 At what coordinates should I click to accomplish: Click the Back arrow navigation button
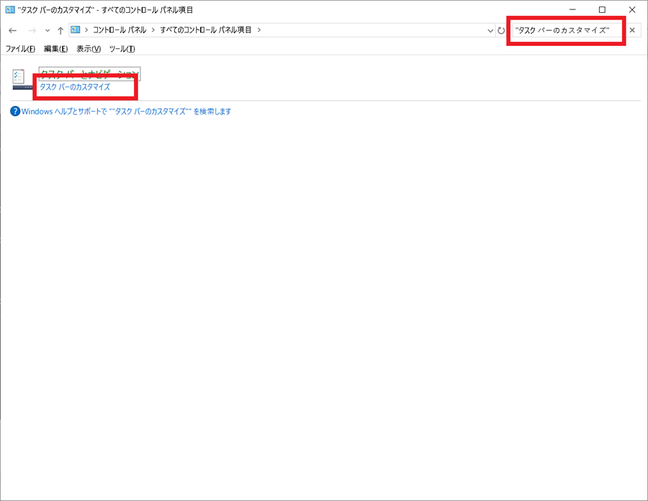click(12, 30)
